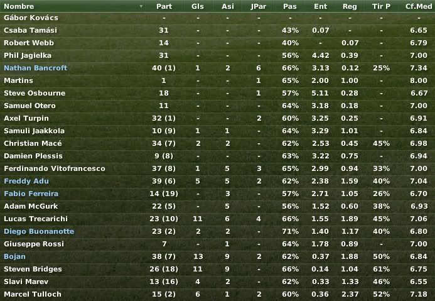Select Fabio Ferreira name link
The image size is (435, 301).
click(x=31, y=194)
